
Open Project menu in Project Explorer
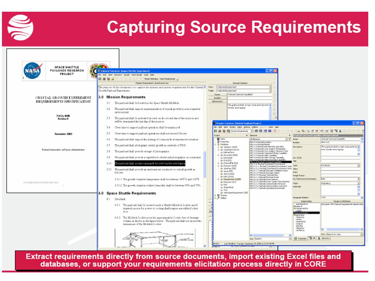point(232,127)
